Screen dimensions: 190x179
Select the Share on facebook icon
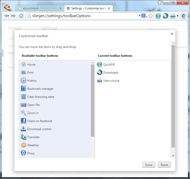click(x=23, y=121)
